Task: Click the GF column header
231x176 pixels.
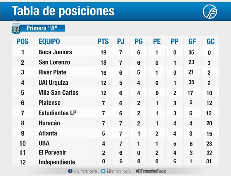Action: [192, 41]
